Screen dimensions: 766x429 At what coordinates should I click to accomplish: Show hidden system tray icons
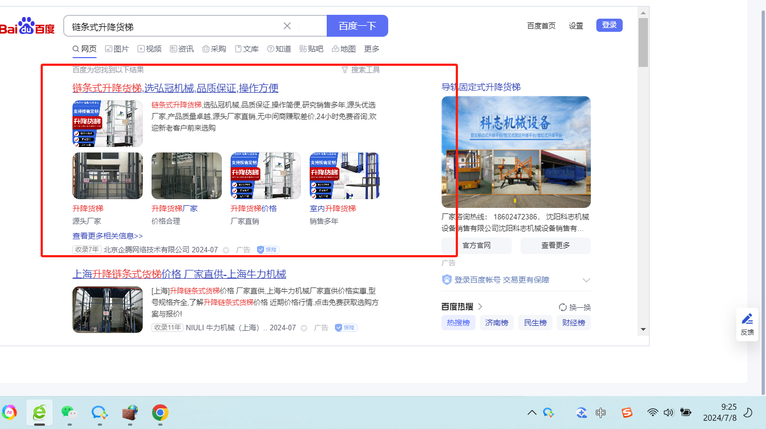click(x=532, y=413)
